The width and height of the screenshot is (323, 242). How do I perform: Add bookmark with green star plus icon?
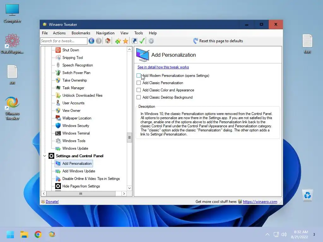[118, 41]
